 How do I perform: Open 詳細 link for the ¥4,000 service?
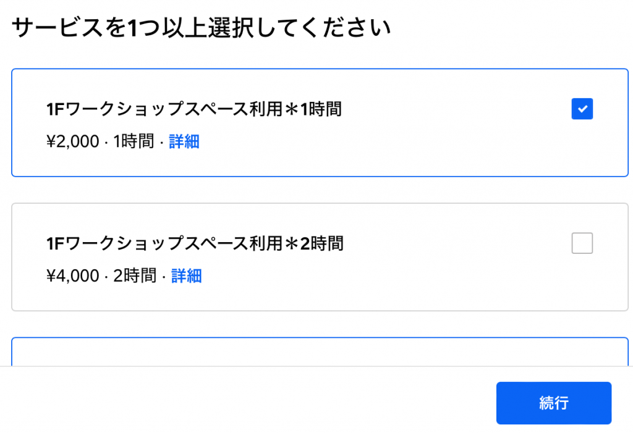coord(187,275)
